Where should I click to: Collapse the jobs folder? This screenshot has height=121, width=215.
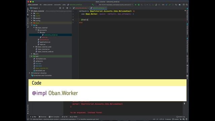[38, 32]
